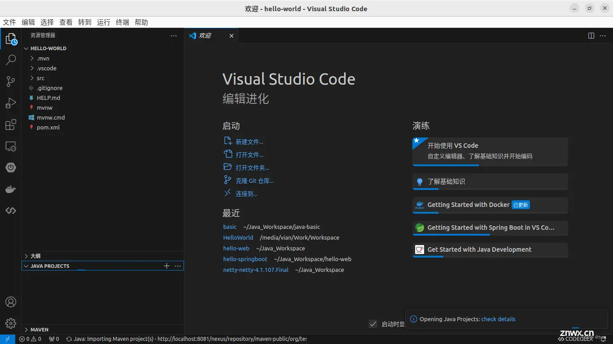The height and width of the screenshot is (344, 613).
Task: Expand the MAVEN section
Action: tap(103, 330)
